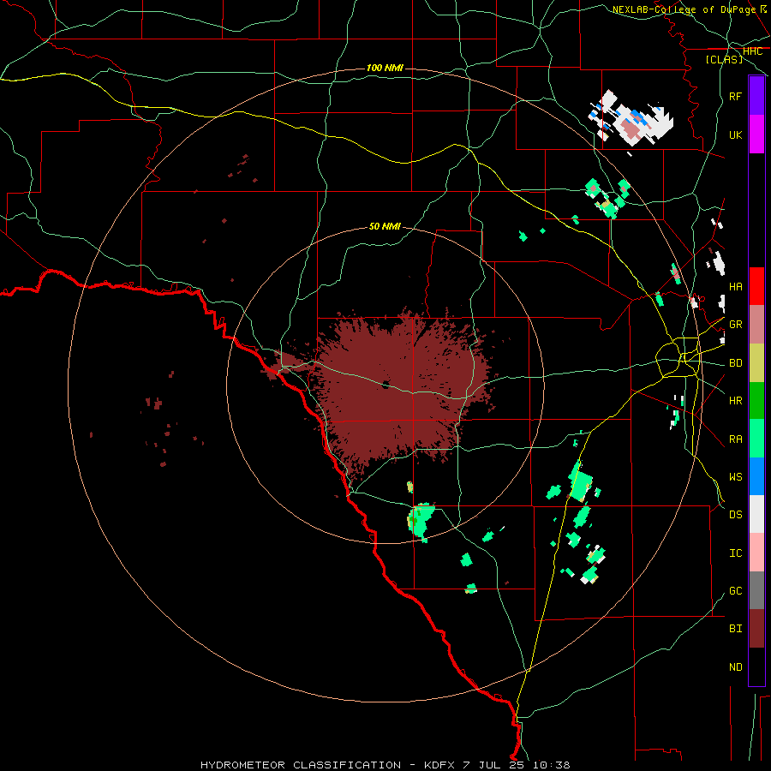Choose the light pink IC ice crystals swatch
The width and height of the screenshot is (771, 771).
click(756, 553)
